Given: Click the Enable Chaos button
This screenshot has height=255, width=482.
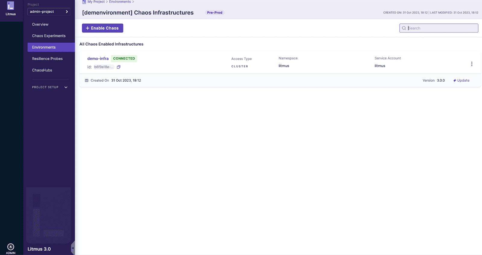Looking at the screenshot, I should (x=102, y=28).
